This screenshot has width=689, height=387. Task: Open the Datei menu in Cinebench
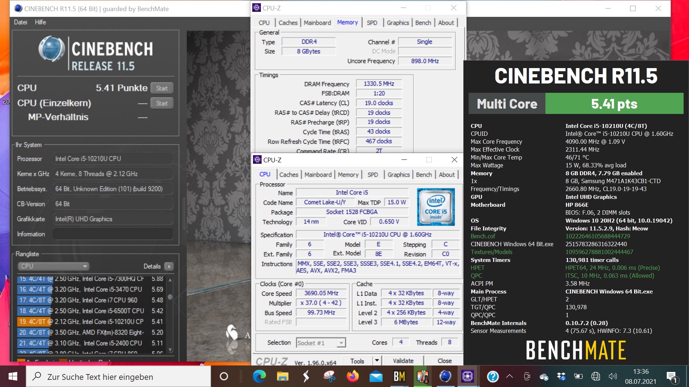point(20,22)
